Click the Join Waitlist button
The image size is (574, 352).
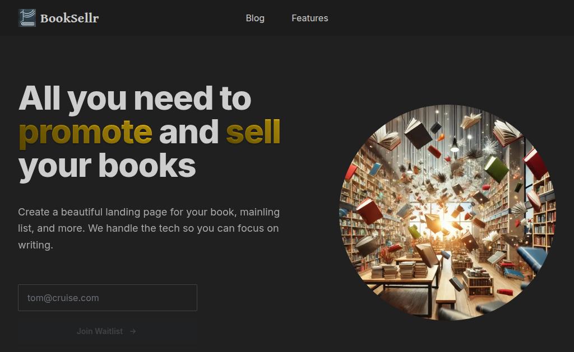tap(108, 331)
